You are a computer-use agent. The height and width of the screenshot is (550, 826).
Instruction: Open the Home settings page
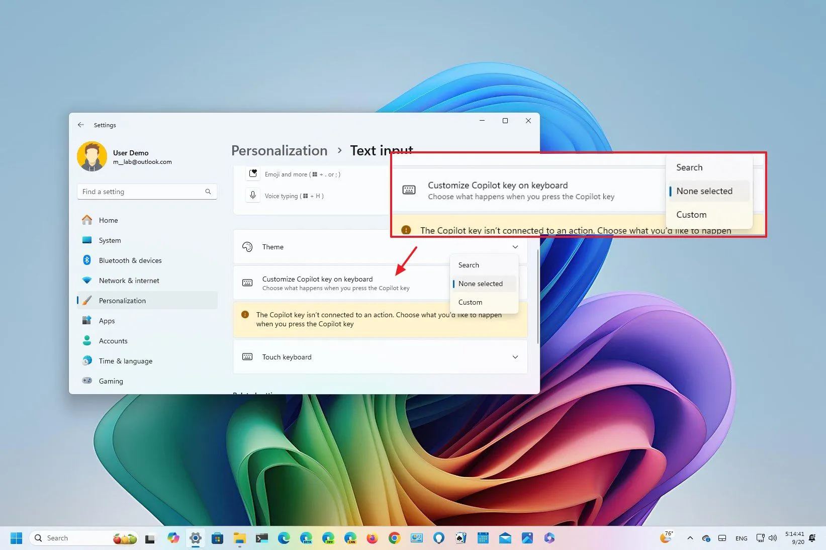pos(147,220)
